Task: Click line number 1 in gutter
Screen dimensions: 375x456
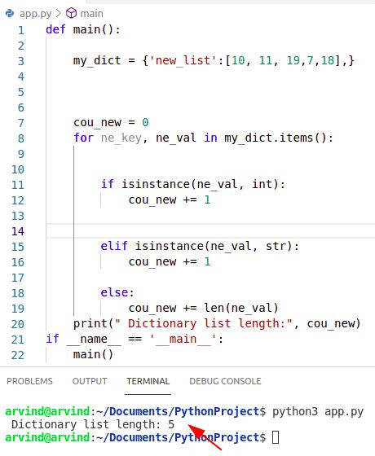Action: pos(20,30)
